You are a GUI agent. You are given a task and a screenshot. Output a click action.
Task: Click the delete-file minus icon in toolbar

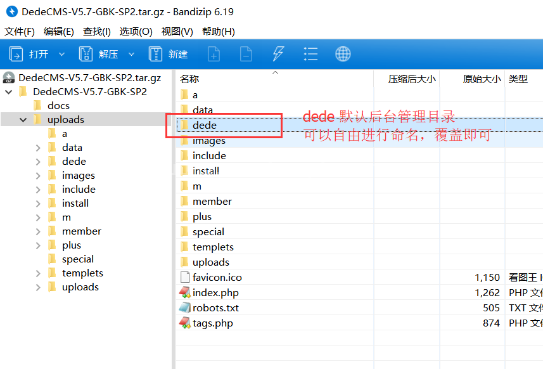pyautogui.click(x=246, y=54)
